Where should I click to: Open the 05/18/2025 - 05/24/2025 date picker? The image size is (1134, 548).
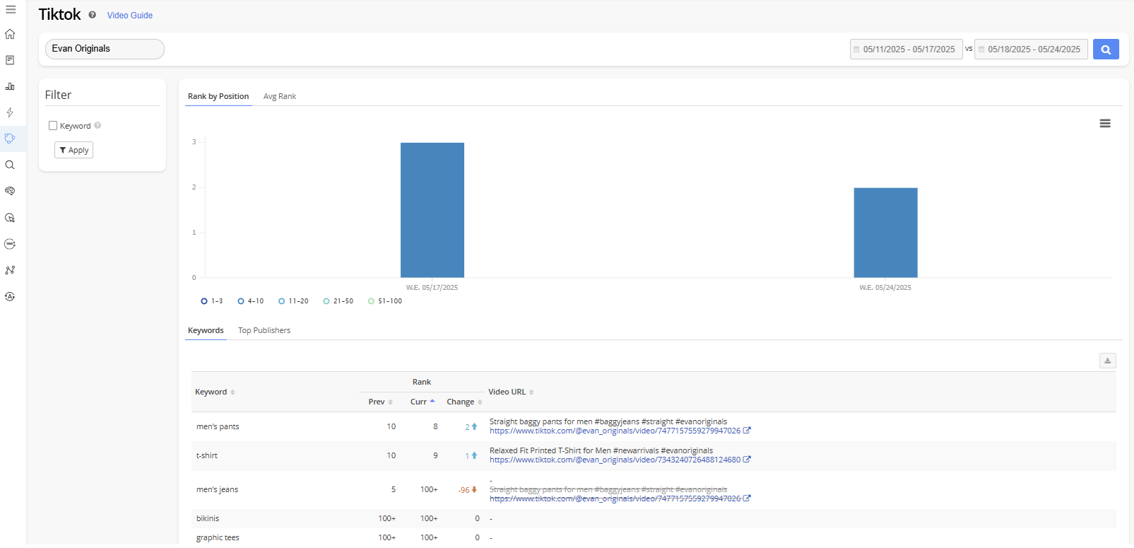click(x=1032, y=49)
